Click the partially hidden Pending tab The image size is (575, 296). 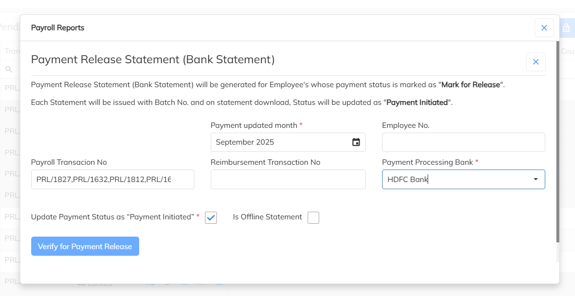click(9, 27)
